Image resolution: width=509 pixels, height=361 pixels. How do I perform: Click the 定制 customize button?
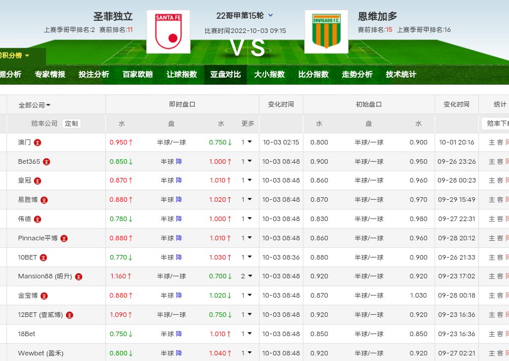coord(71,123)
